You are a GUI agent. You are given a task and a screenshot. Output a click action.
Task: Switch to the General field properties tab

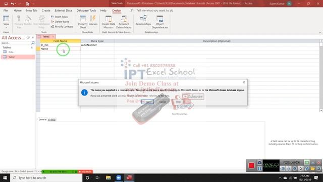pos(42,120)
